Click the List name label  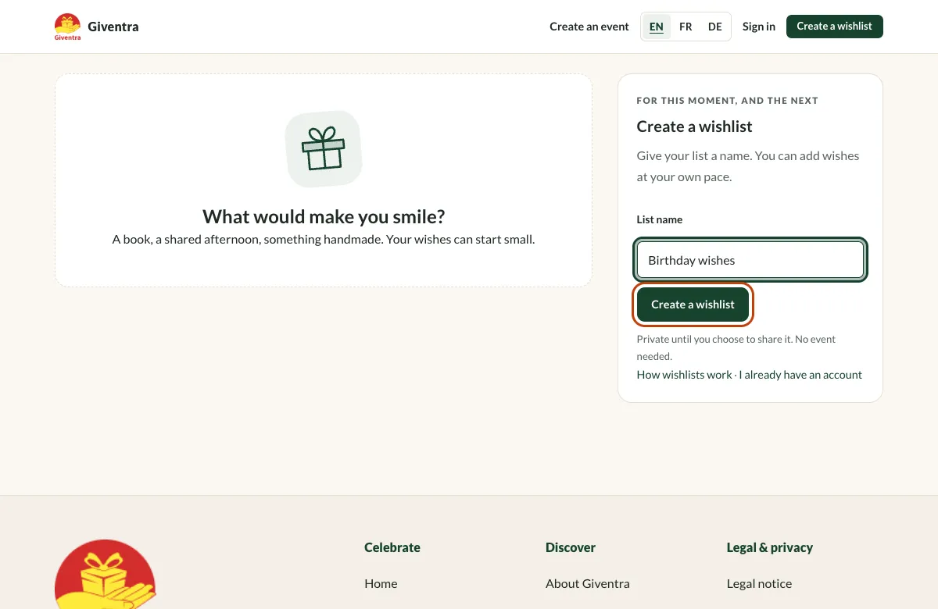660,219
